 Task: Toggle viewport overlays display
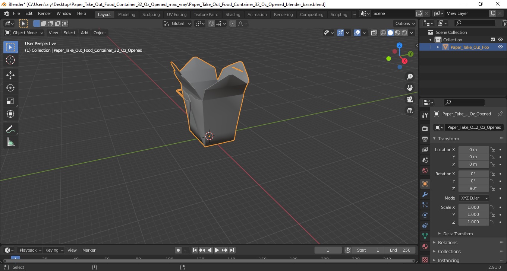coord(357,33)
